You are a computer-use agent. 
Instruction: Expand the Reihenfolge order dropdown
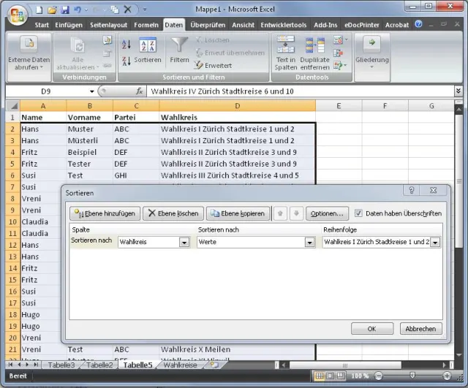pos(435,242)
